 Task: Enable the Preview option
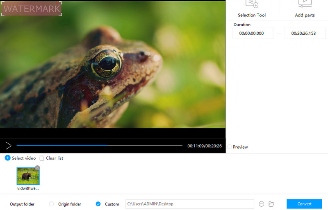[230, 147]
